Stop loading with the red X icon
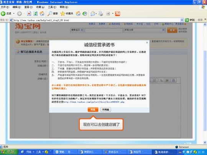This screenshot has width=207, height=155. pos(29,13)
